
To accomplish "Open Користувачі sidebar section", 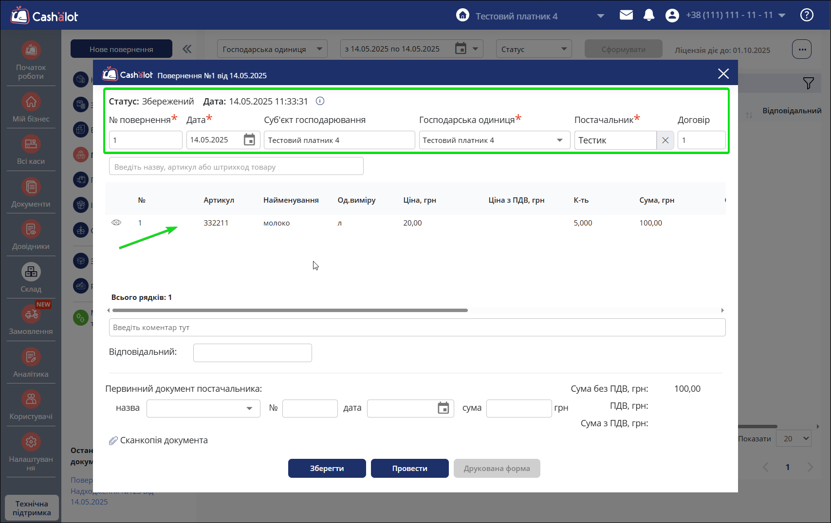I will pos(31,405).
